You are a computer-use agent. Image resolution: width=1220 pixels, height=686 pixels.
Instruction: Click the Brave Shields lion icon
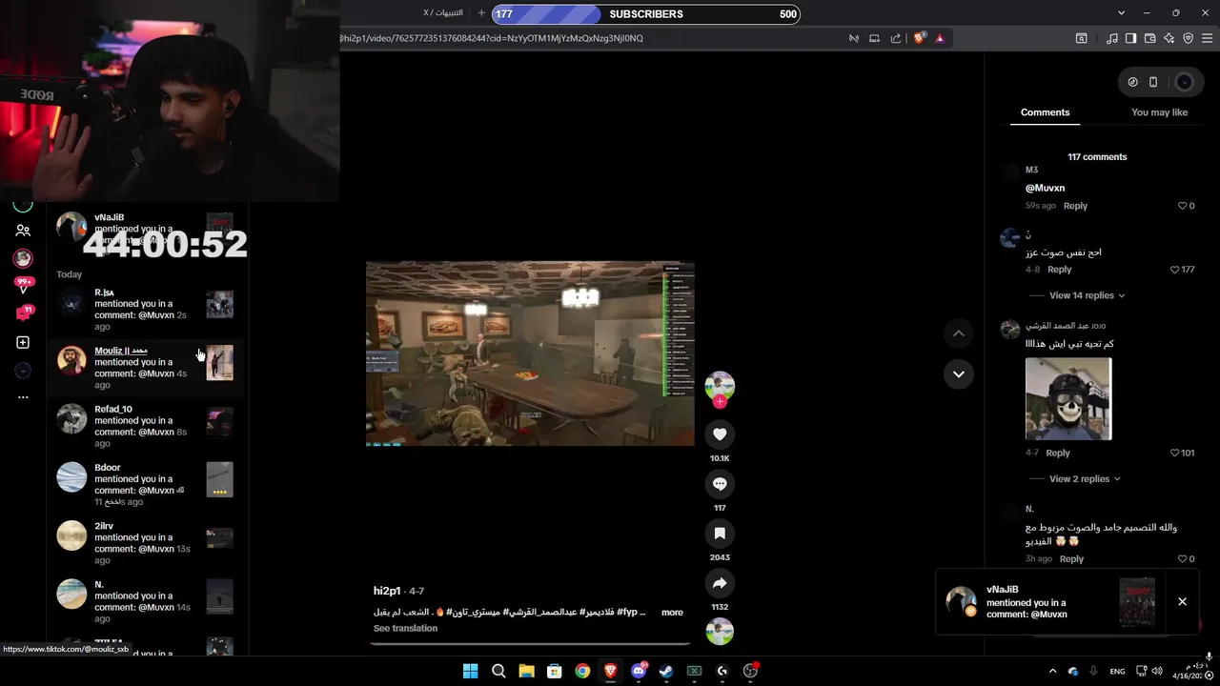(x=919, y=38)
